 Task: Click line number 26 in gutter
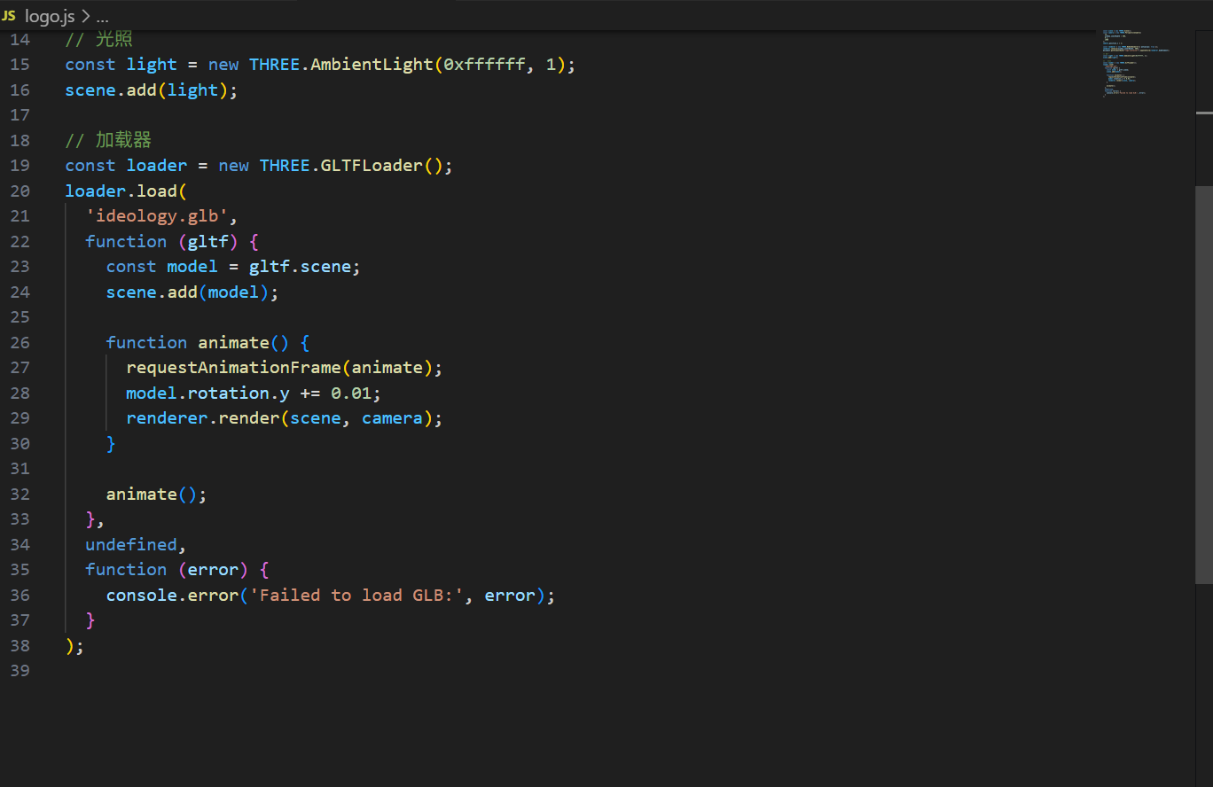(20, 342)
